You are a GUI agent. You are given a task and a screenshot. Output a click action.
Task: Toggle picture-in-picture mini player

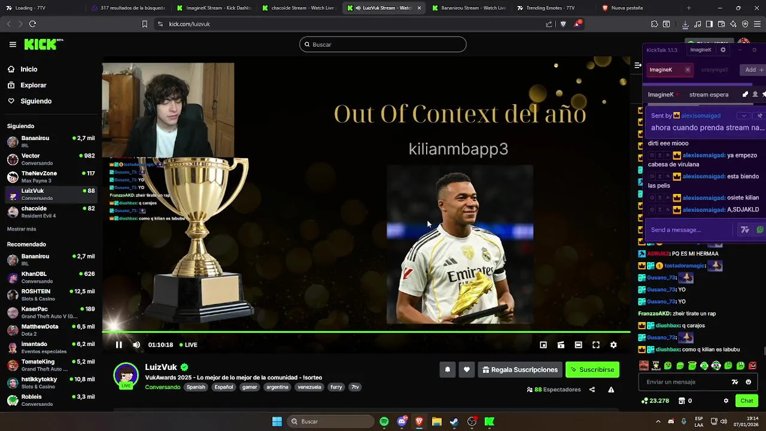pos(543,345)
